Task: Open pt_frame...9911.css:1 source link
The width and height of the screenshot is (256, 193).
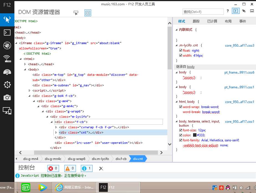Action: click(239, 87)
